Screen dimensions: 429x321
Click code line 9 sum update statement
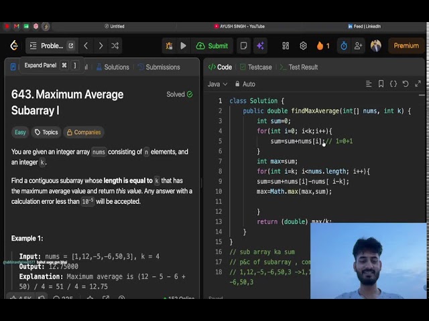tap(303, 181)
